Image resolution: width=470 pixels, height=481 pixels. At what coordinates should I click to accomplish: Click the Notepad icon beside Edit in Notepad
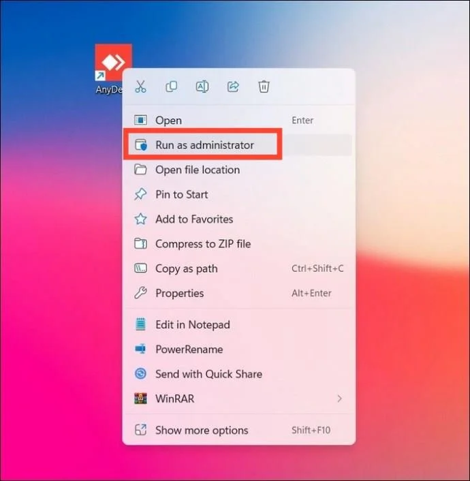coord(140,324)
